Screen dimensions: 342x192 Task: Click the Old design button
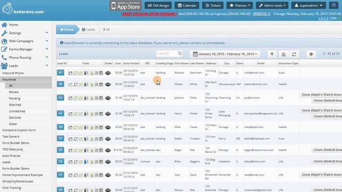pos(158,5)
